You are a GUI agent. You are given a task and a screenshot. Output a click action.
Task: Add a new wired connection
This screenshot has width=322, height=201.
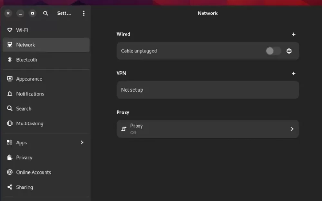coord(294,34)
